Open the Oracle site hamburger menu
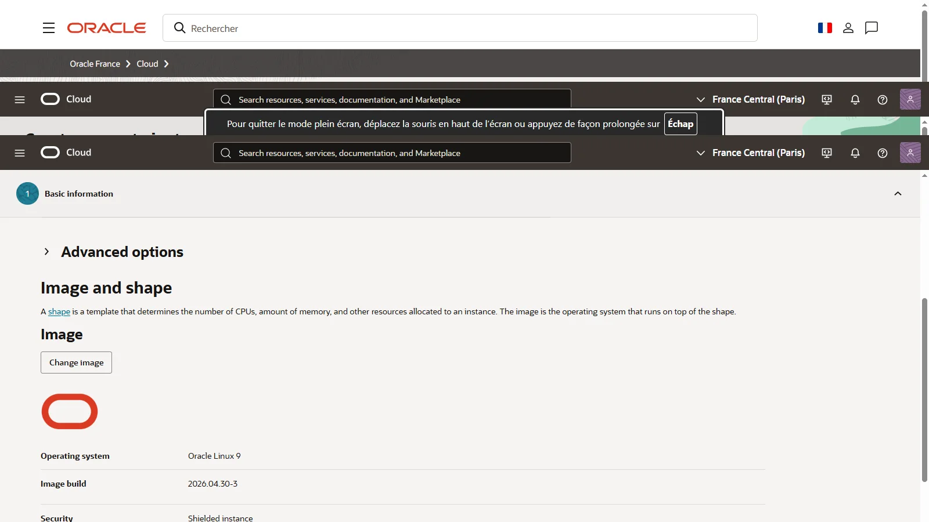Image resolution: width=929 pixels, height=522 pixels. (49, 28)
